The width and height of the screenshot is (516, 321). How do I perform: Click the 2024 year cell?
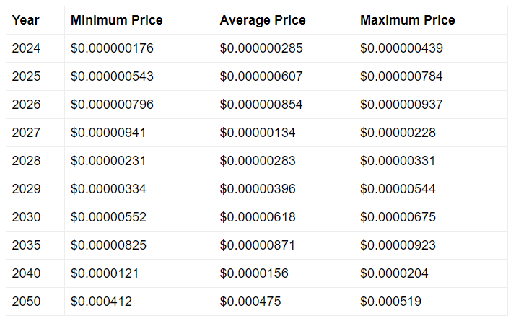point(26,48)
